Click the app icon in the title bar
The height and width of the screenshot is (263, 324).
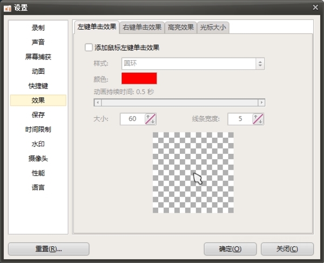pyautogui.click(x=8, y=9)
